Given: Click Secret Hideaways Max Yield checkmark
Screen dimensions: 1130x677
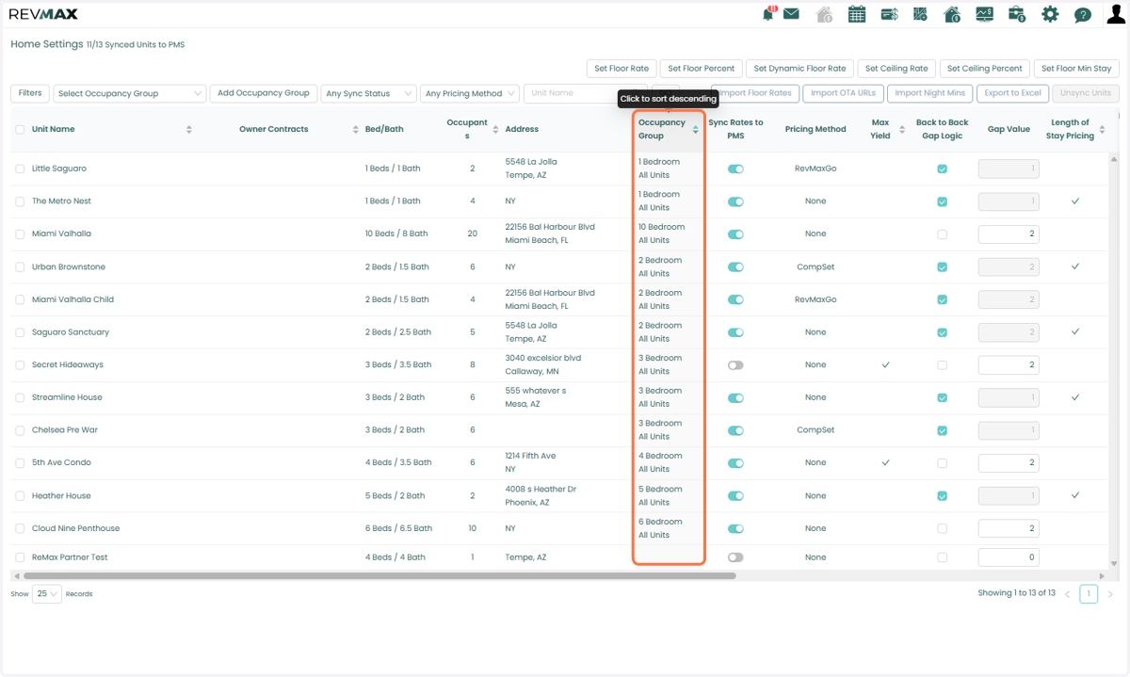Looking at the screenshot, I should tap(885, 364).
